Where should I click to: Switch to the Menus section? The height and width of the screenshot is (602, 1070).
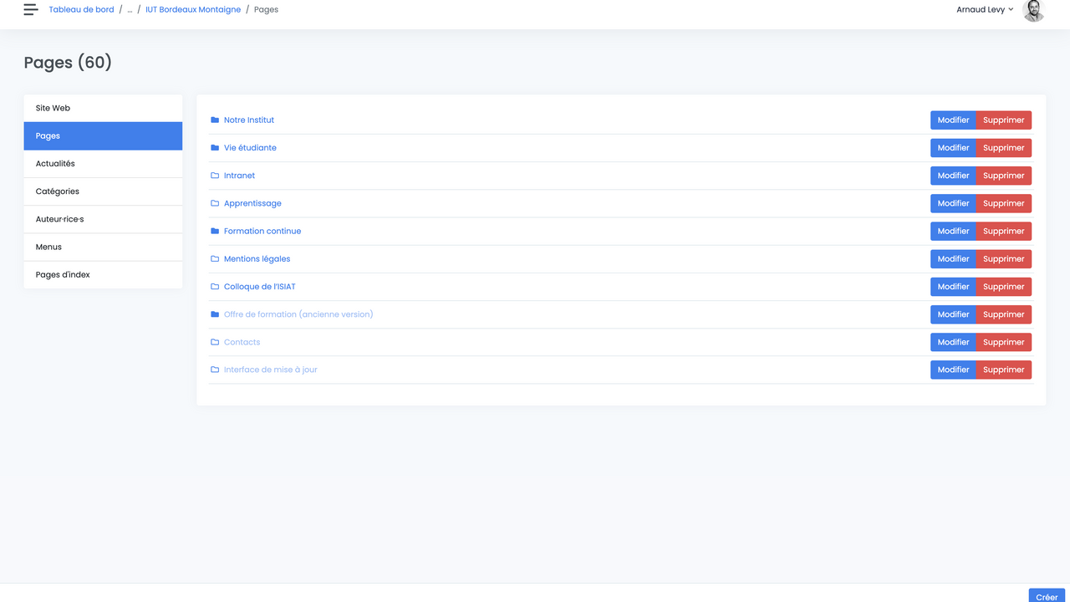(x=48, y=247)
